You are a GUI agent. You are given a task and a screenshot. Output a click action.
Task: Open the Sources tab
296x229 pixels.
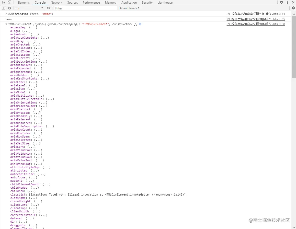(73, 3)
